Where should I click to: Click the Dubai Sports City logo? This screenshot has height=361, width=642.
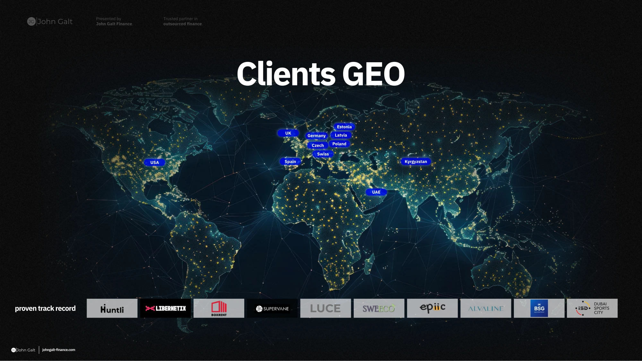[592, 308]
